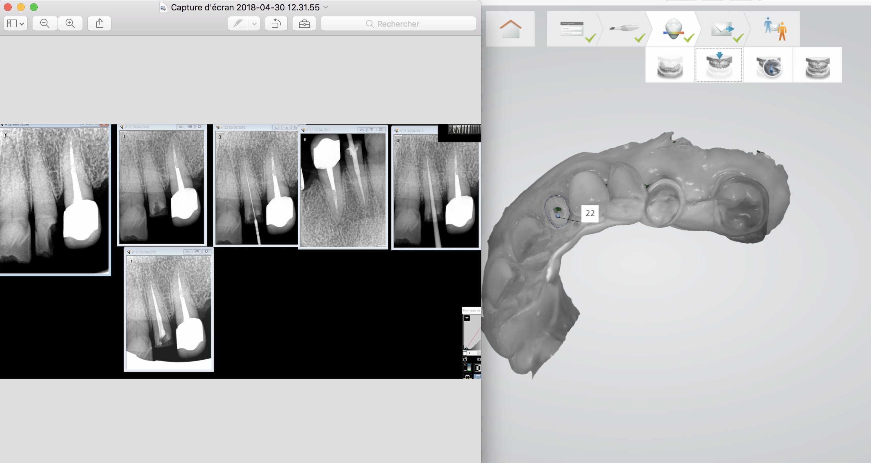Open the send envelope step
Image resolution: width=871 pixels, height=463 pixels.
coord(722,29)
